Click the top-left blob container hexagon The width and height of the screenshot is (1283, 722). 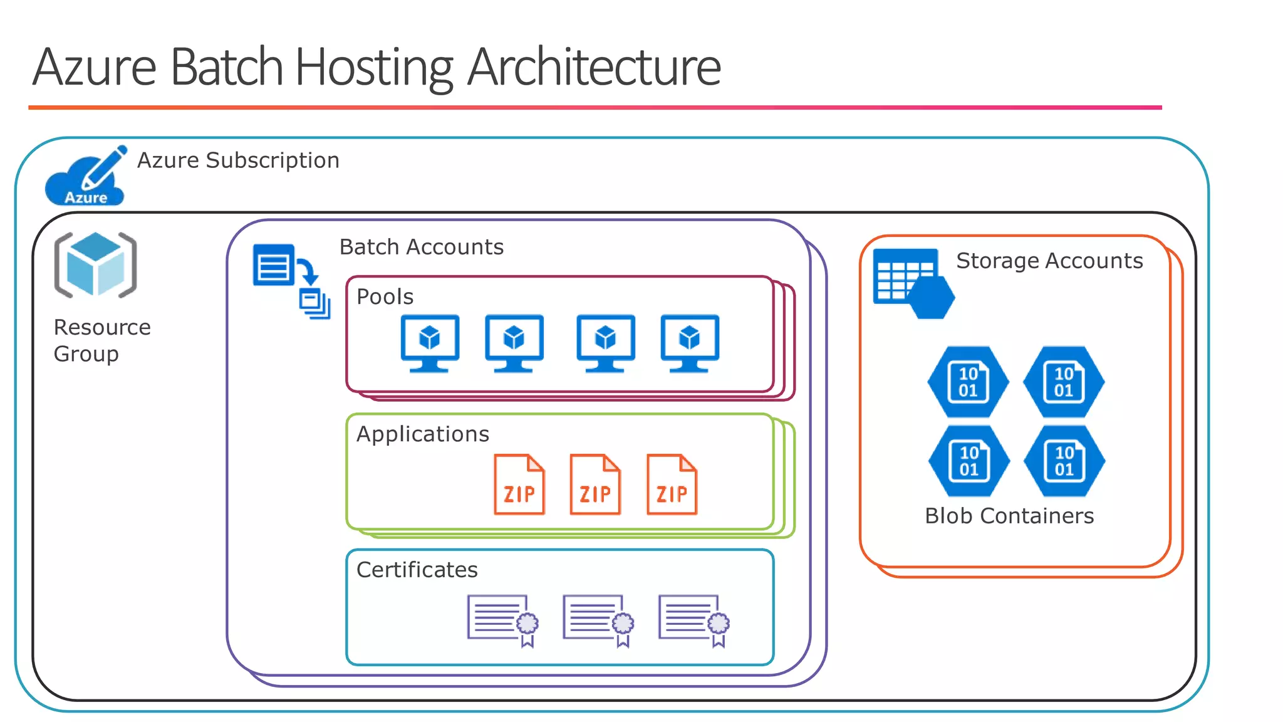click(x=968, y=382)
